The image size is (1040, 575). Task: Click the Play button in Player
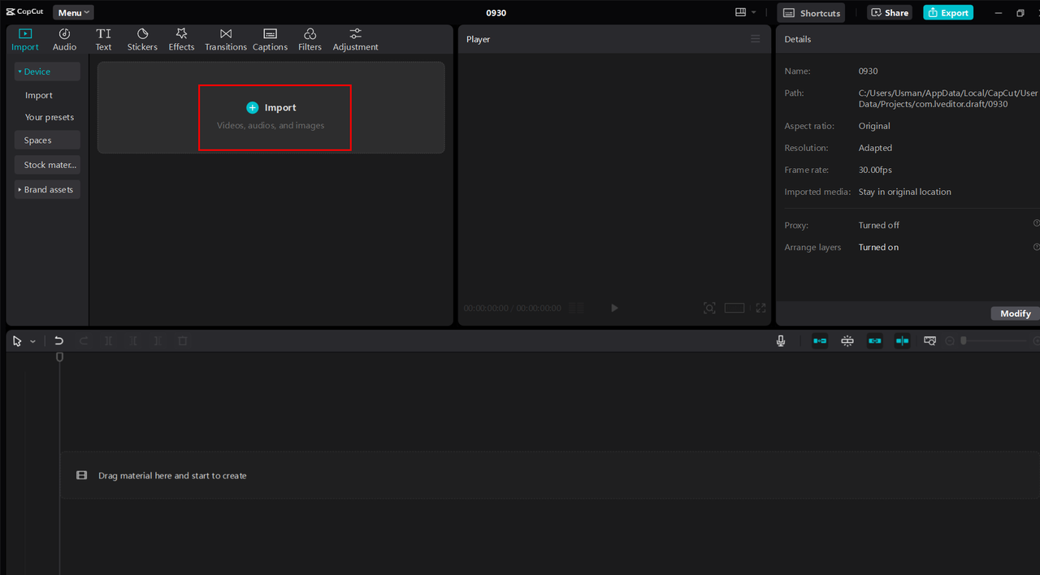tap(614, 308)
